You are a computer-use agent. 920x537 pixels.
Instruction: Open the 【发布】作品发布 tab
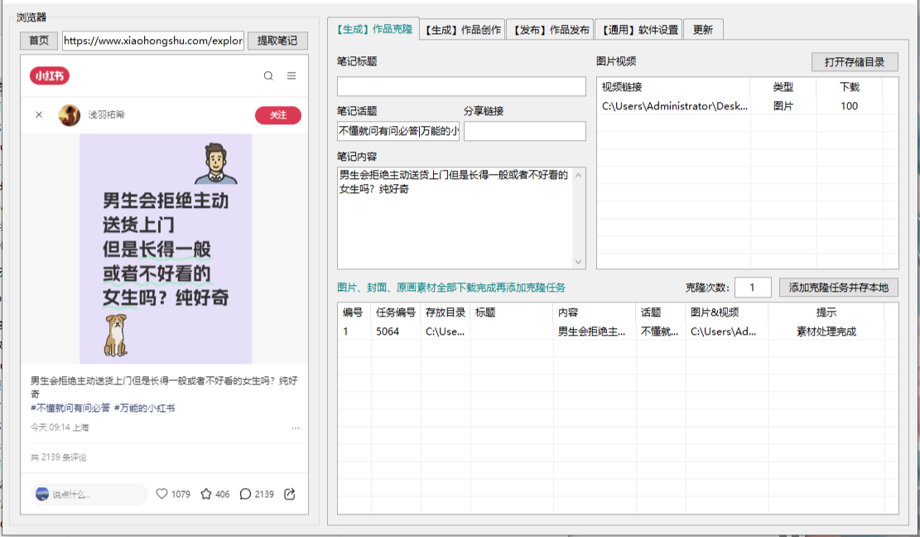[551, 30]
